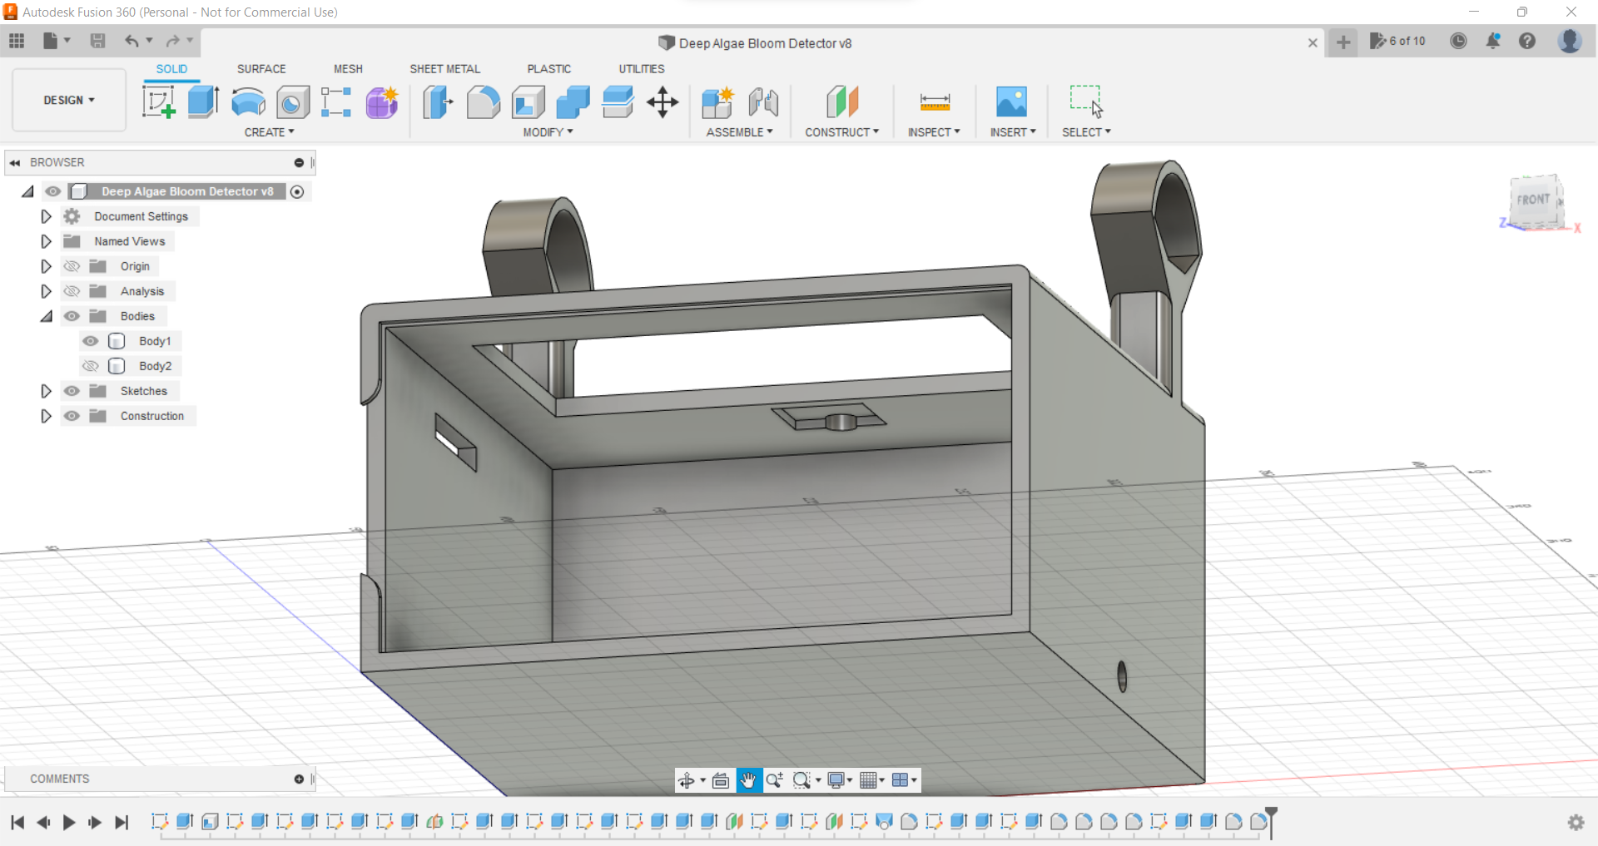The height and width of the screenshot is (846, 1598).
Task: Switch to the SURFACE tab
Action: [x=261, y=69]
